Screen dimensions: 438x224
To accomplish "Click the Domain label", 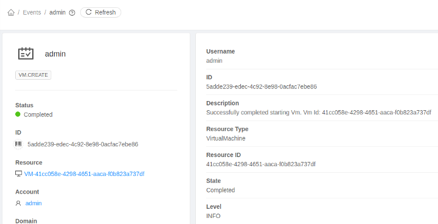I will [26, 221].
